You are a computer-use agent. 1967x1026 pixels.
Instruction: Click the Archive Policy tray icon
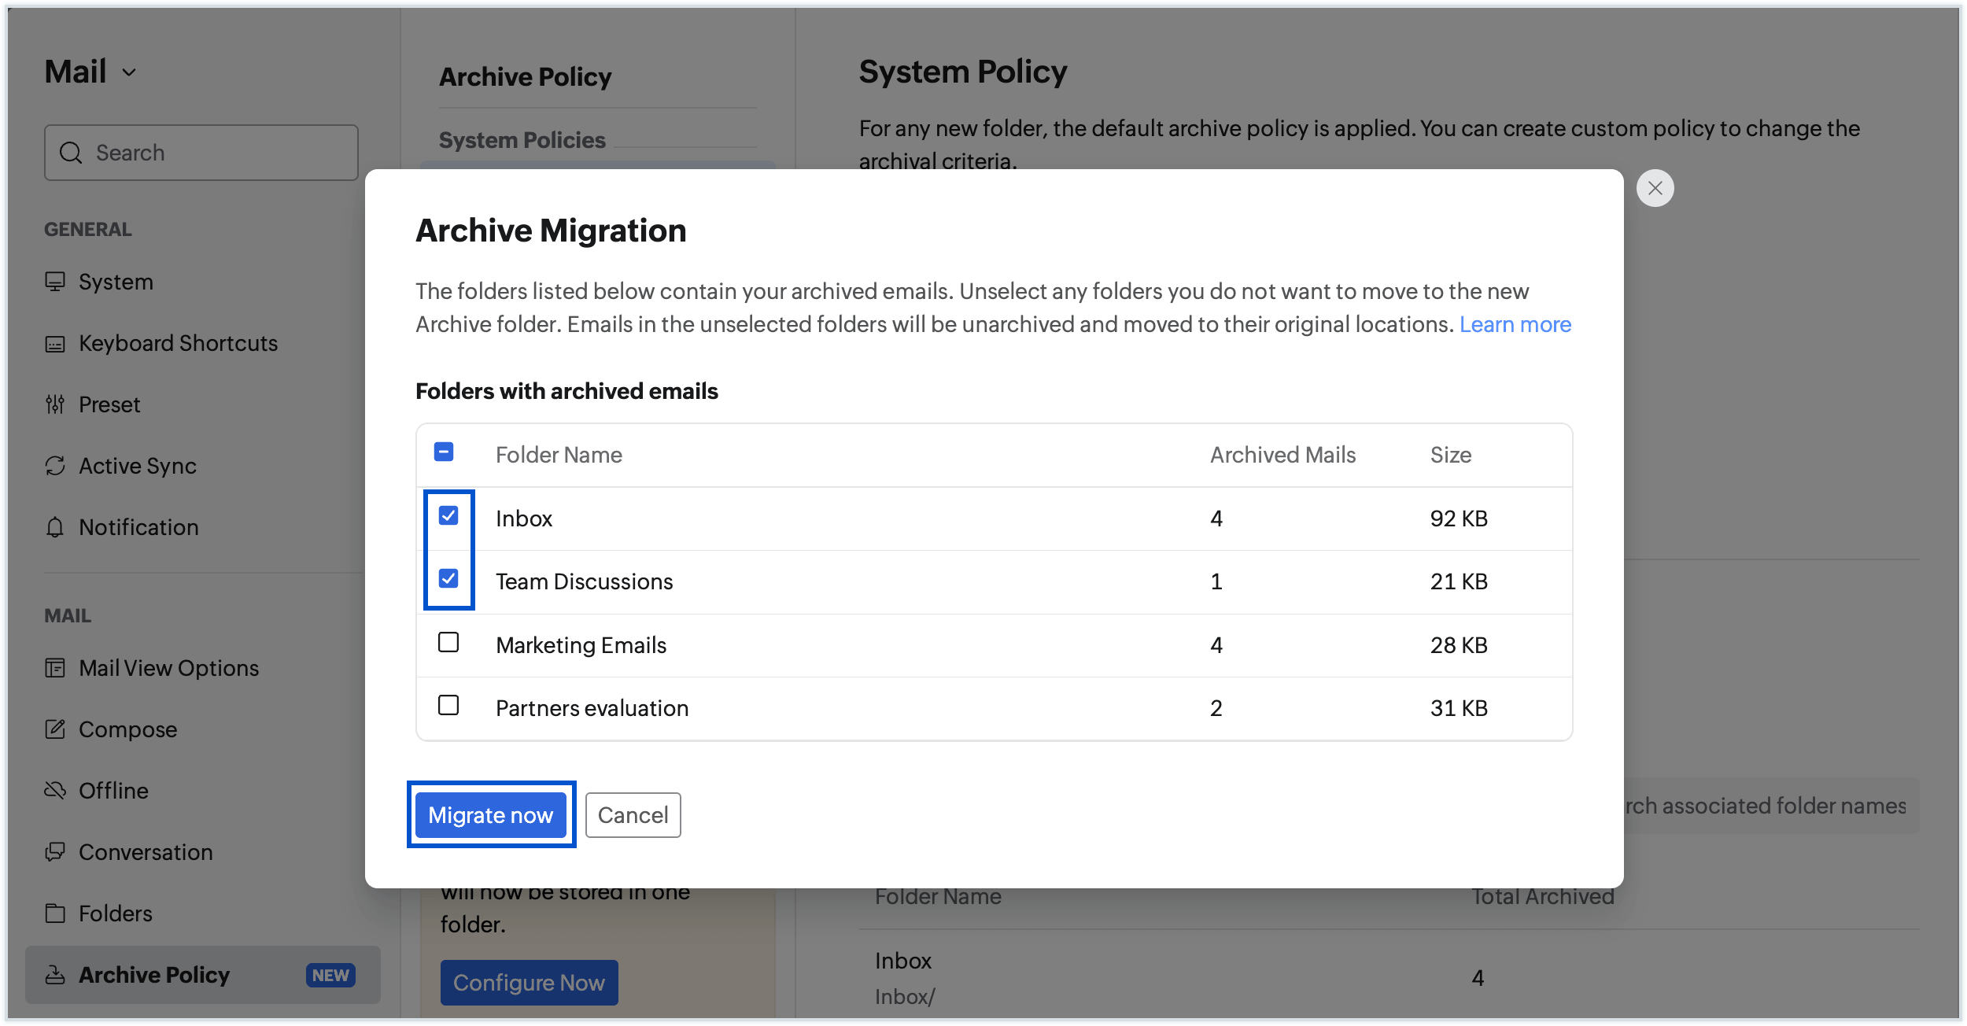point(55,975)
